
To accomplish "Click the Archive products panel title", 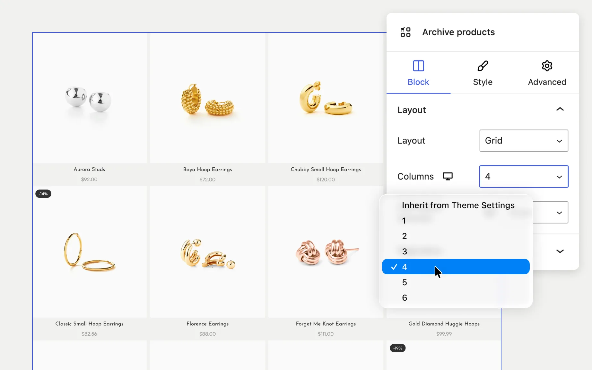I will tap(458, 32).
